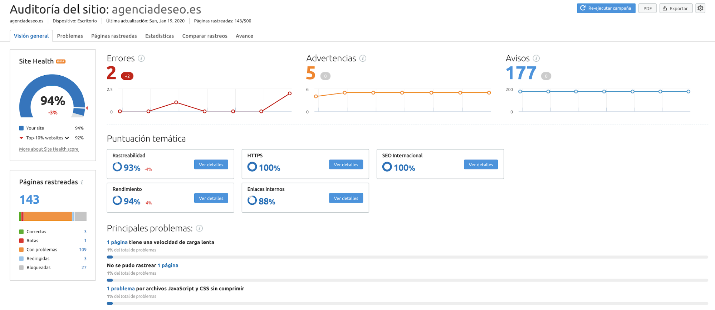The image size is (715, 310).
Task: Open the Comparar rastreos tab
Action: click(205, 36)
